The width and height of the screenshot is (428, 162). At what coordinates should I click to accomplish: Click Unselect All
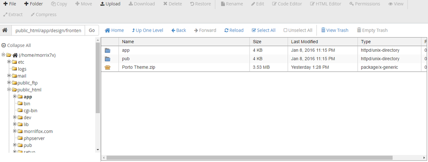coord(298,30)
